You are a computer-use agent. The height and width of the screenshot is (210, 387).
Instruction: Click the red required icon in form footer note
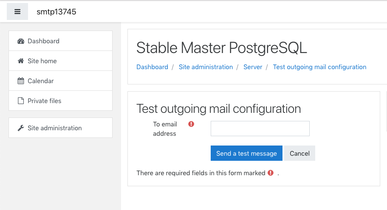pyautogui.click(x=271, y=173)
